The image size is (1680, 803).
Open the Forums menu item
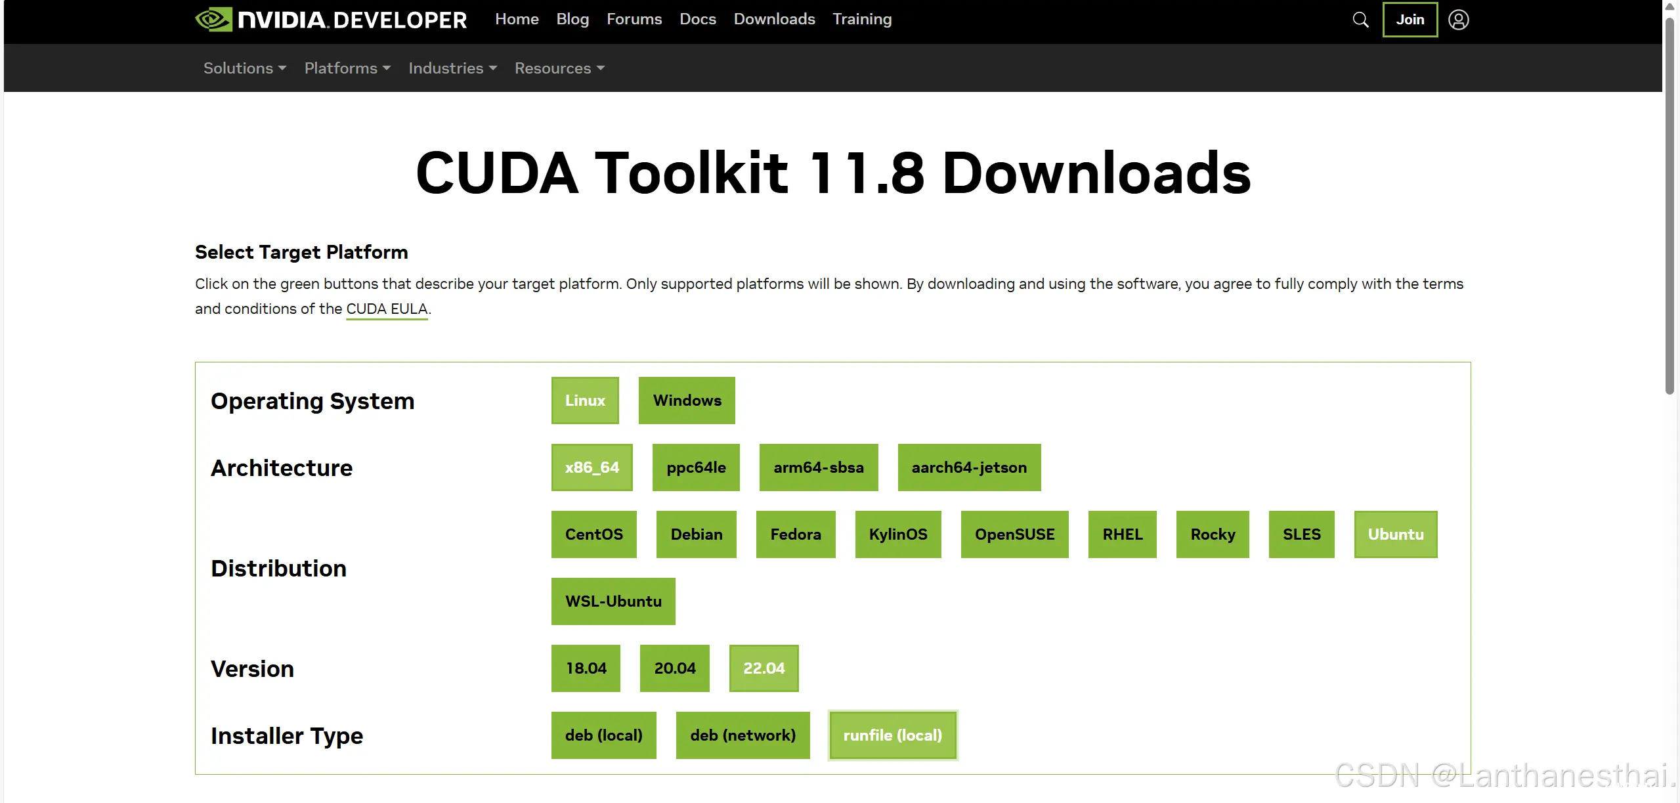[x=634, y=19]
